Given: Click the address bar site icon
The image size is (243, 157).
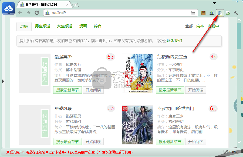Looking at the screenshot, I should pos(48,13).
